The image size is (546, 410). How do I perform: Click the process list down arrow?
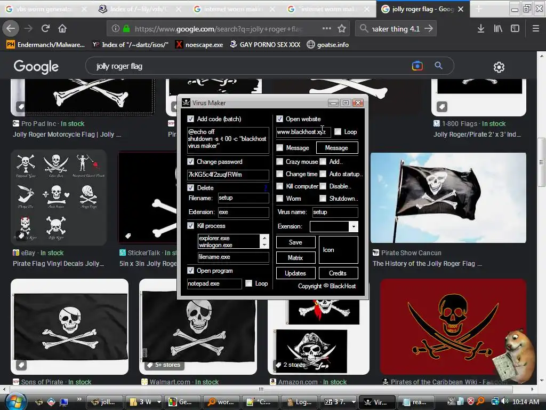[x=264, y=245]
